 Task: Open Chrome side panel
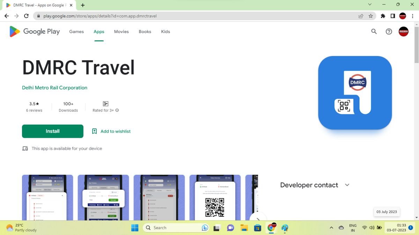point(393,16)
